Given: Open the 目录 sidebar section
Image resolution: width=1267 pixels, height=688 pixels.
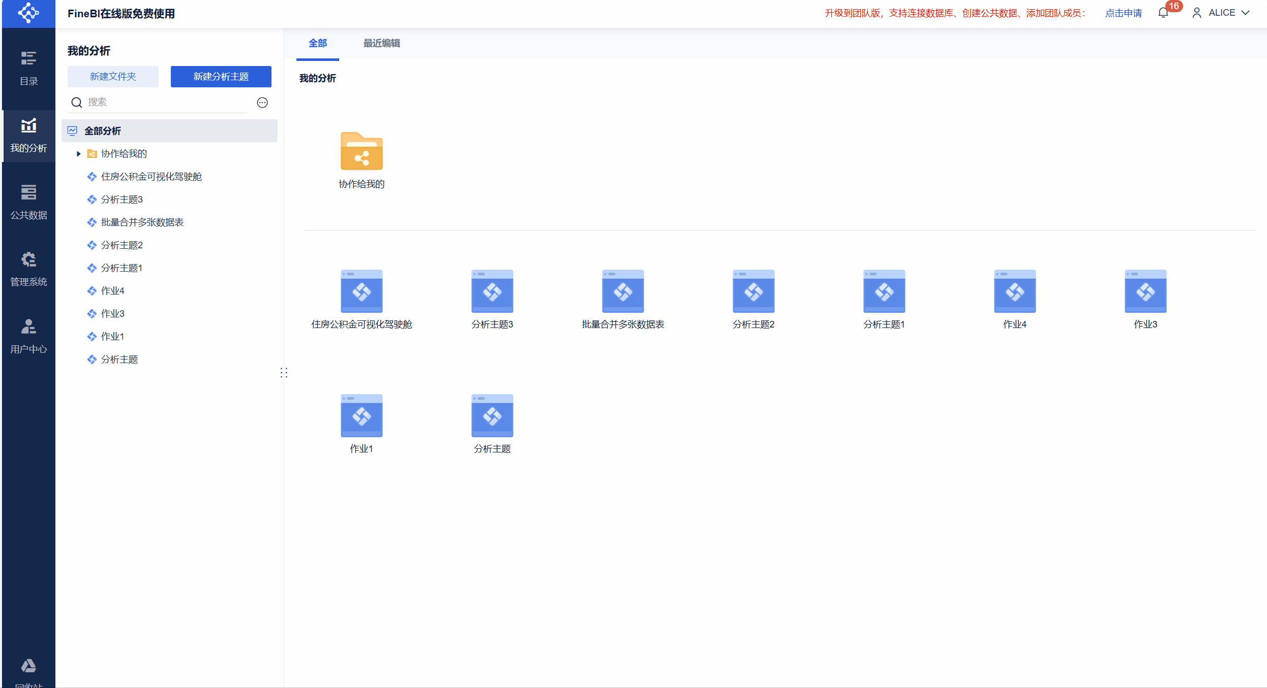Looking at the screenshot, I should (x=28, y=69).
